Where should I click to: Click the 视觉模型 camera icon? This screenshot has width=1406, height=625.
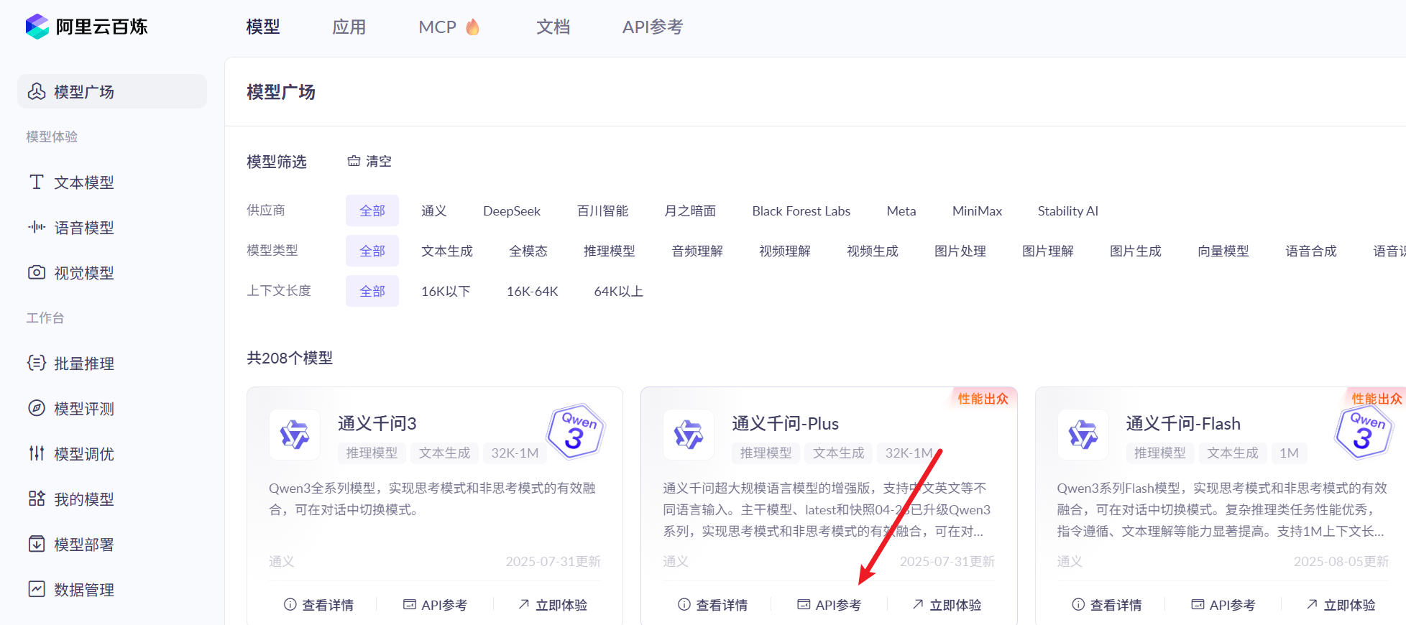[37, 272]
